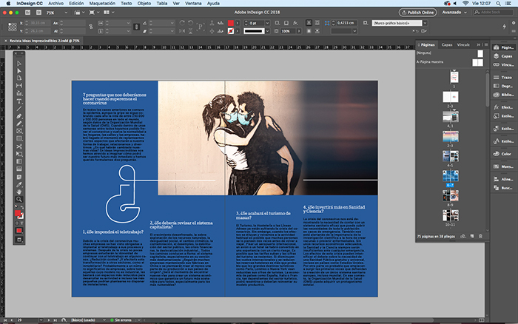Select the Eyedropper tool
Screen dimensions: 518x324
(19, 184)
